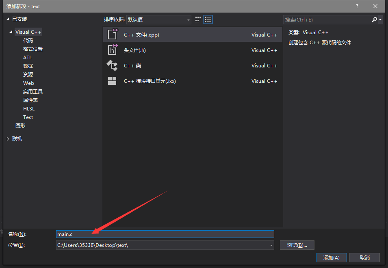Select the 图形 category
Viewport: 388px width, 268px height.
pos(20,125)
